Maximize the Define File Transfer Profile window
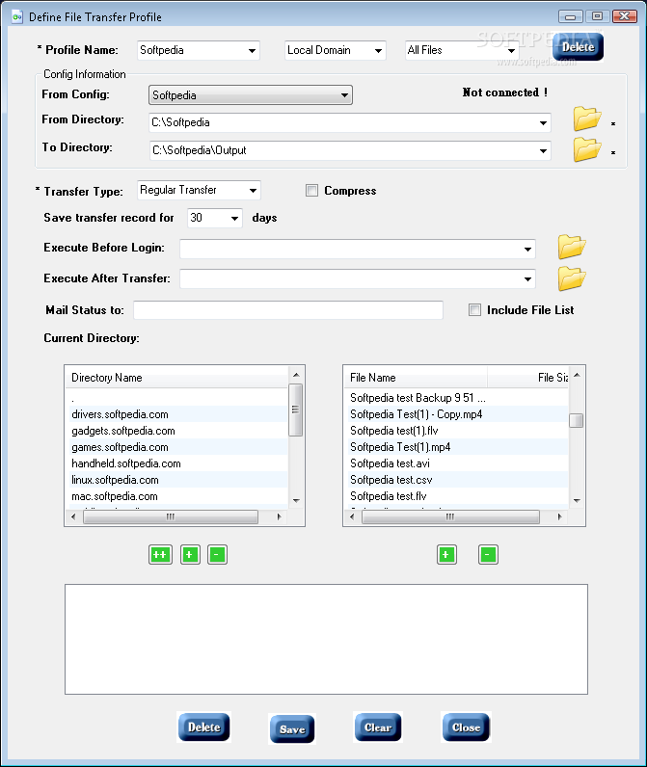 [x=597, y=16]
